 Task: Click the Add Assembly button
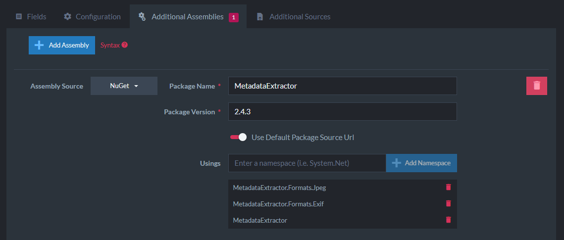[62, 45]
